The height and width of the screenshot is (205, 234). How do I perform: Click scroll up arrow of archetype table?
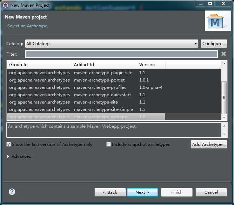coord(224,64)
